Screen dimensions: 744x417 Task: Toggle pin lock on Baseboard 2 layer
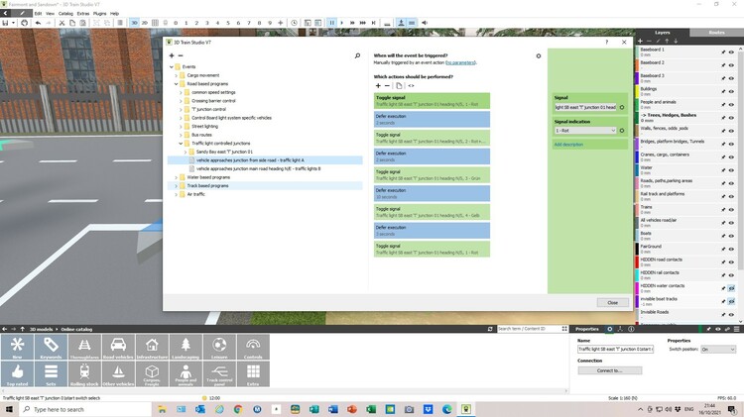click(x=723, y=65)
